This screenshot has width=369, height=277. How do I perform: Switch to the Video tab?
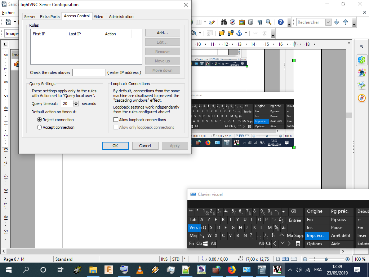[98, 17]
